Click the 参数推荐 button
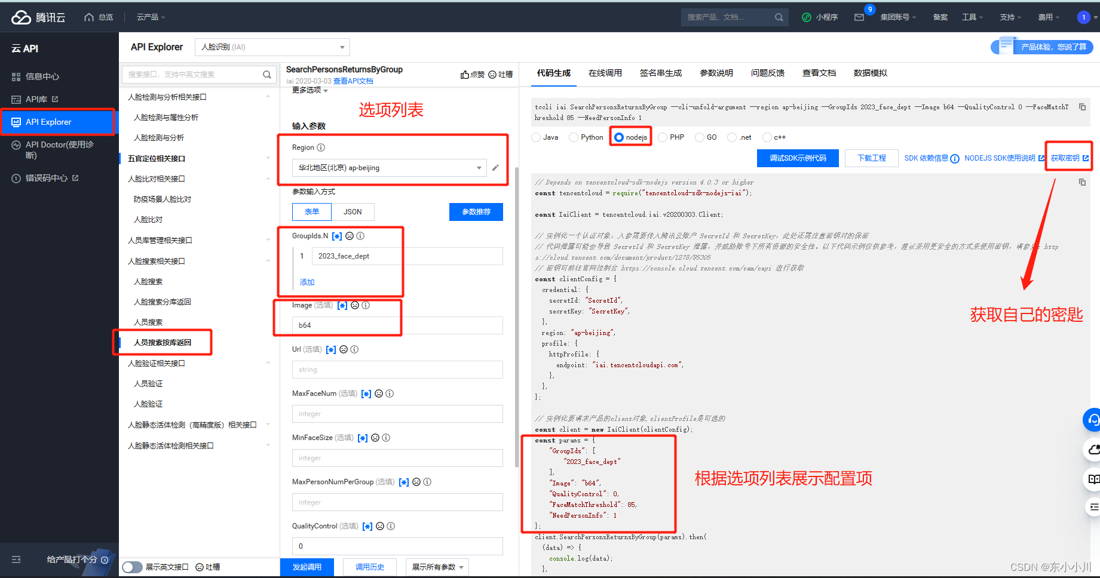 (476, 212)
